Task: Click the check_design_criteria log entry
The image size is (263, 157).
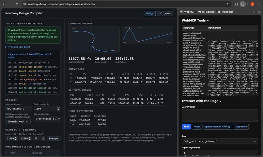Action: click(x=33, y=80)
